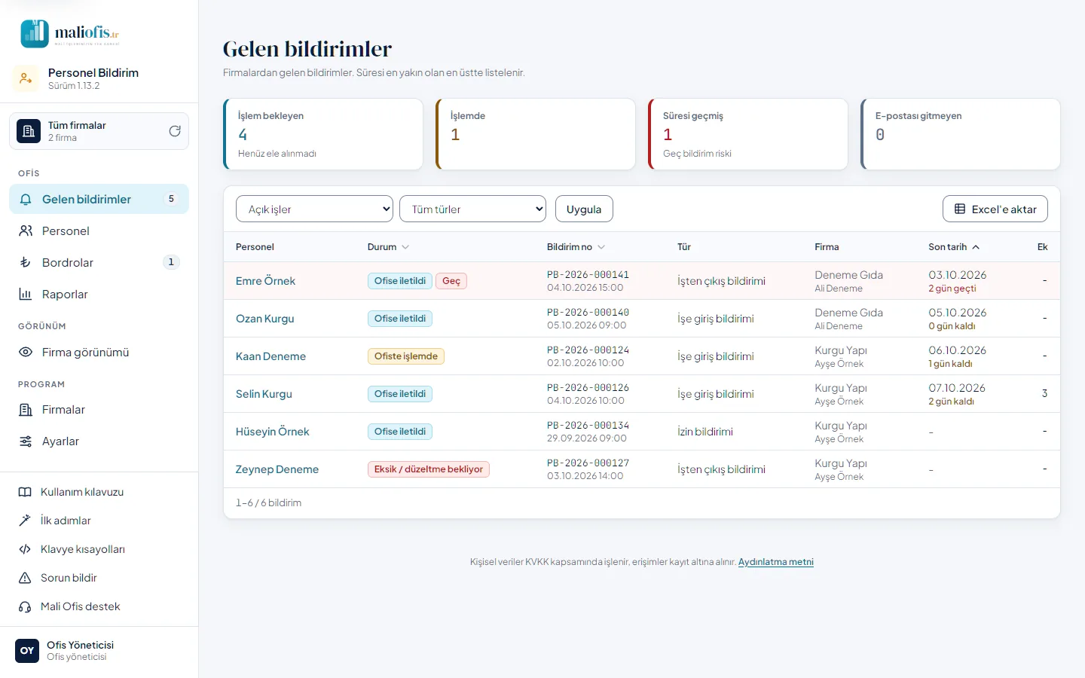Click the Ofiste işlemde status badge
The height and width of the screenshot is (678, 1085).
click(406, 356)
